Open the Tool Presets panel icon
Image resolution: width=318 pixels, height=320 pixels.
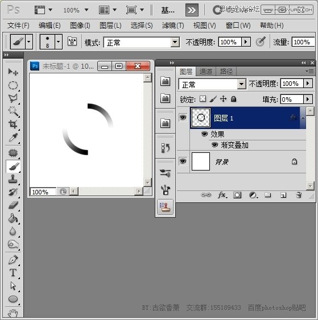165,190
